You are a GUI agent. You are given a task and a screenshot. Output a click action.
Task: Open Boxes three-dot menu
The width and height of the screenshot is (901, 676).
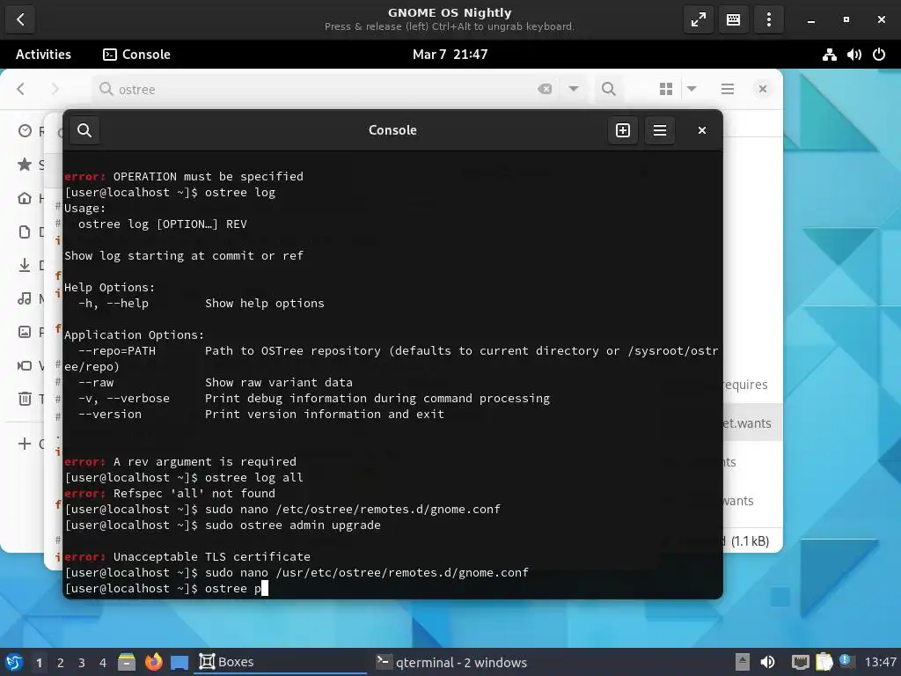tap(769, 19)
